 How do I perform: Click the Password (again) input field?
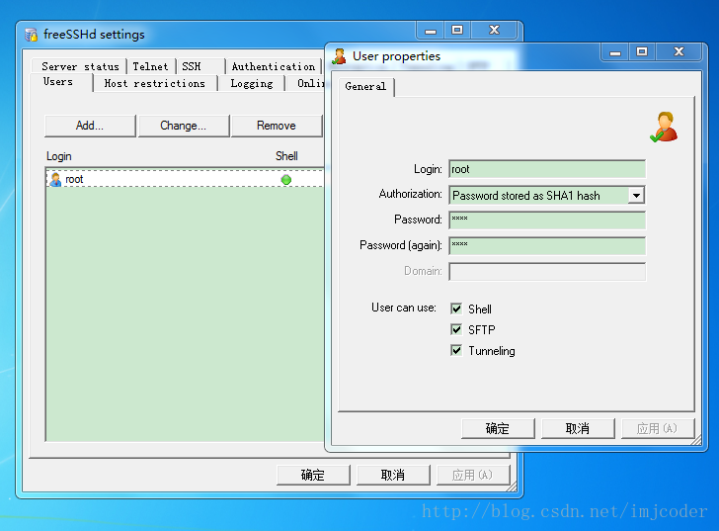pos(547,246)
